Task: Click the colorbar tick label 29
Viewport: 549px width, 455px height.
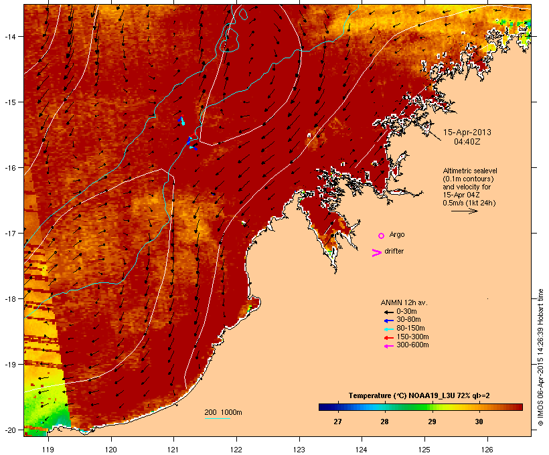Action: point(432,422)
